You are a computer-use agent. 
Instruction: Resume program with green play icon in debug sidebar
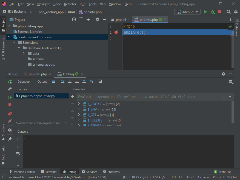(10, 97)
